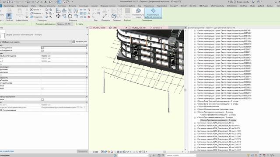This screenshot has height=157, width=280.
Task: Collapse 'Сборка Тросовая молниезащита - 3 опоры' node
Action: click(195, 117)
